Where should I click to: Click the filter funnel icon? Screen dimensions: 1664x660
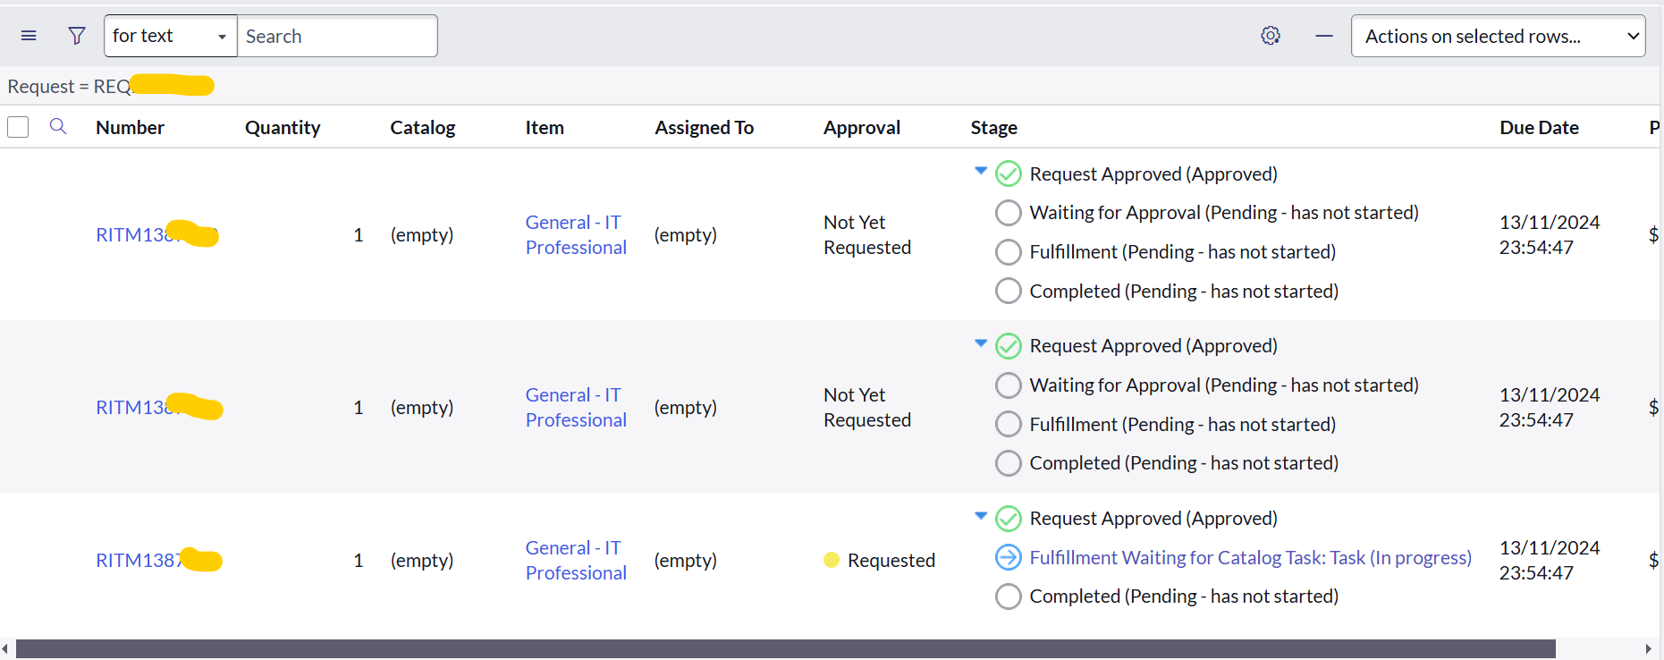[x=77, y=36]
